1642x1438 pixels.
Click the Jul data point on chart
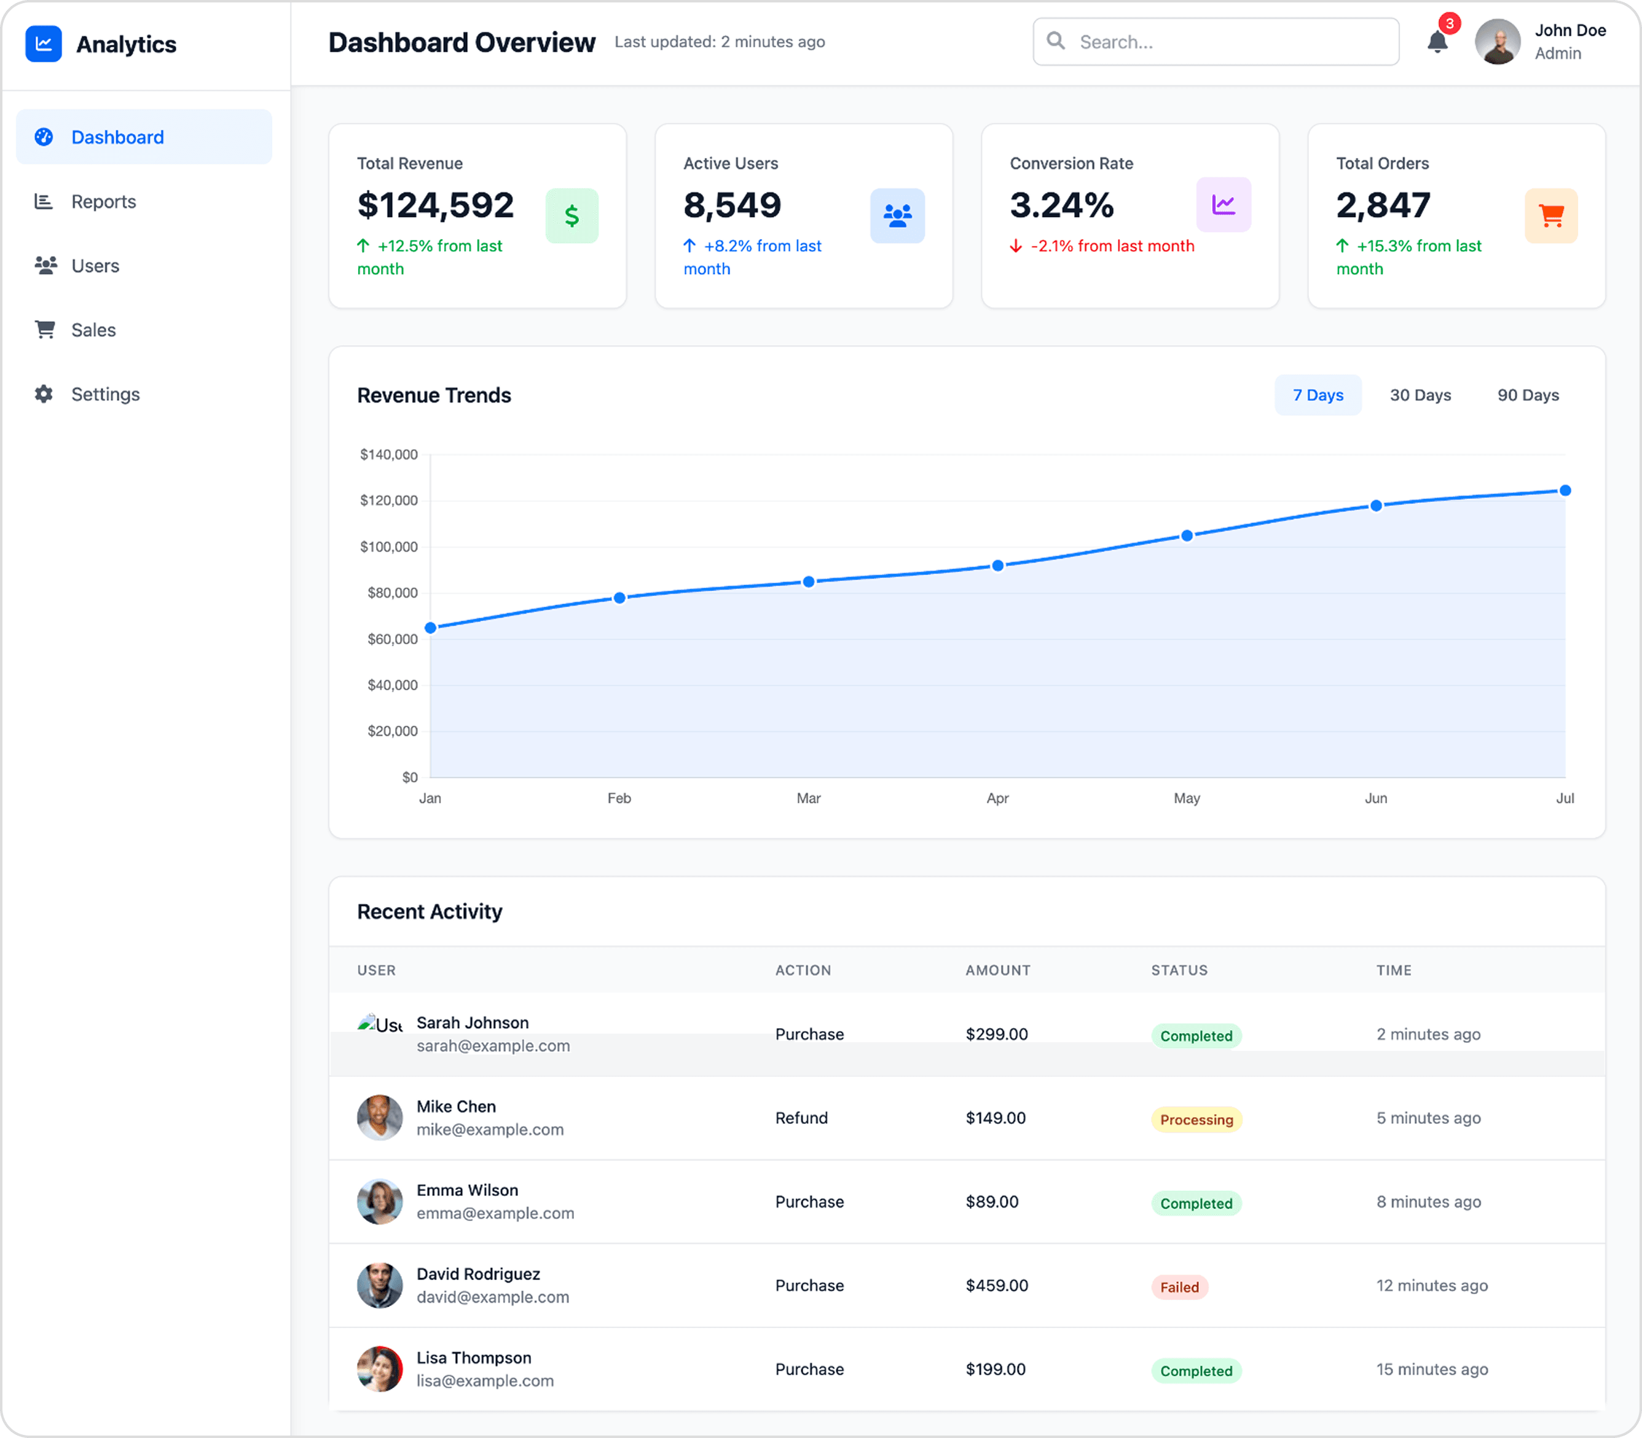pos(1564,490)
